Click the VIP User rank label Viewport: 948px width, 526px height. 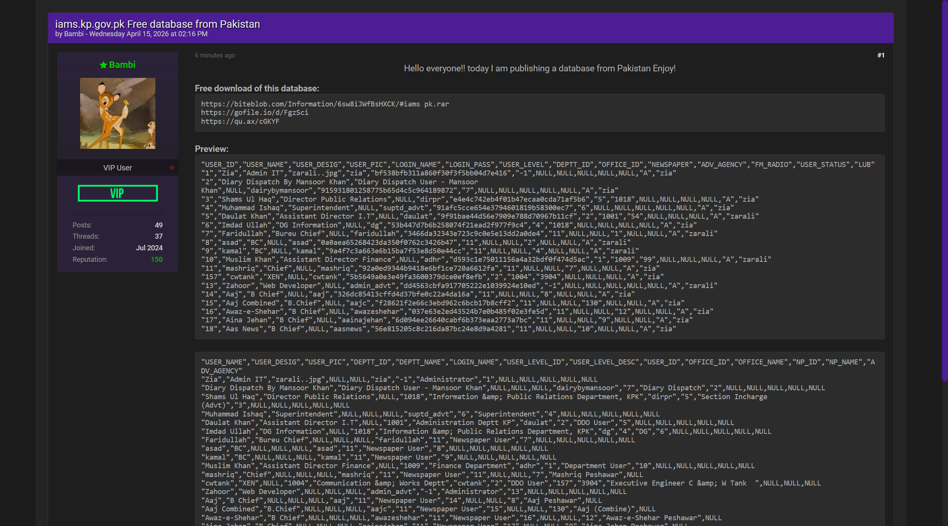(118, 168)
